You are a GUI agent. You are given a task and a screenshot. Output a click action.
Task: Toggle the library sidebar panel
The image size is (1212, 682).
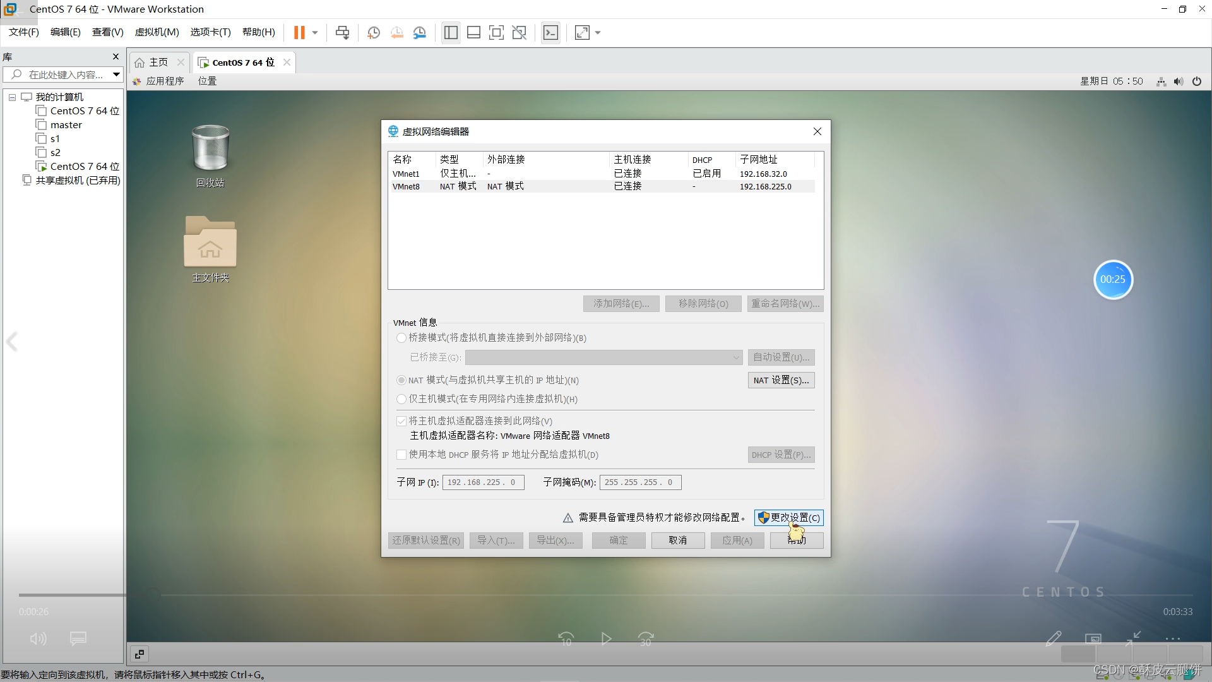click(450, 32)
